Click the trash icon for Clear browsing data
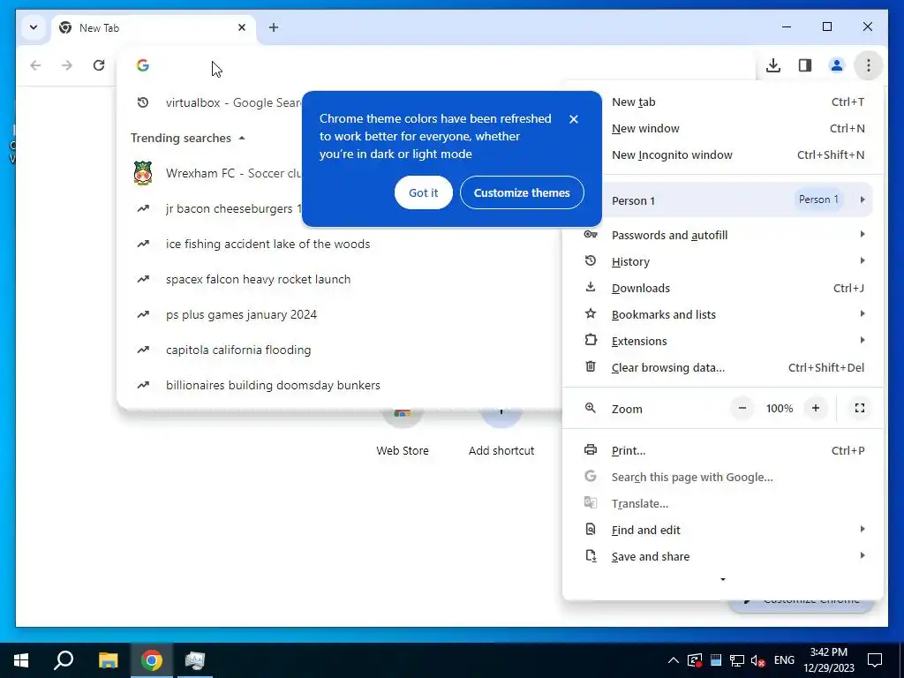Viewport: 904px width, 678px height. point(591,366)
